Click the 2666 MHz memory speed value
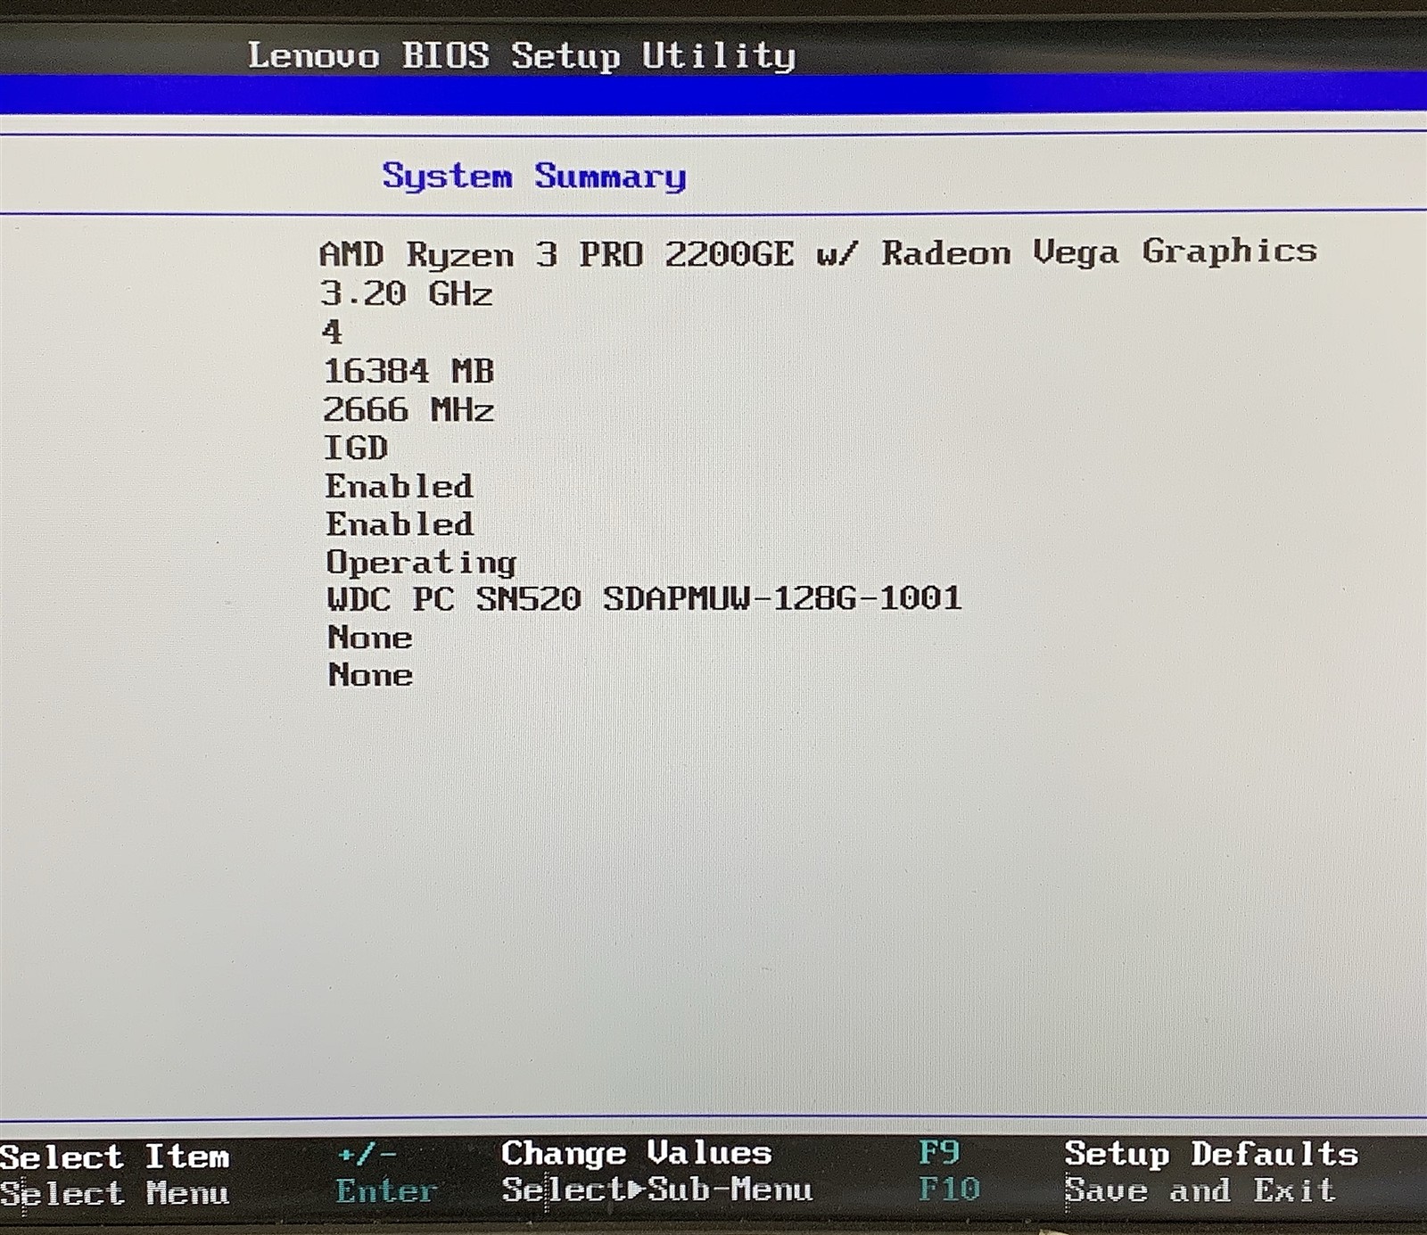This screenshot has height=1235, width=1427. pos(408,410)
